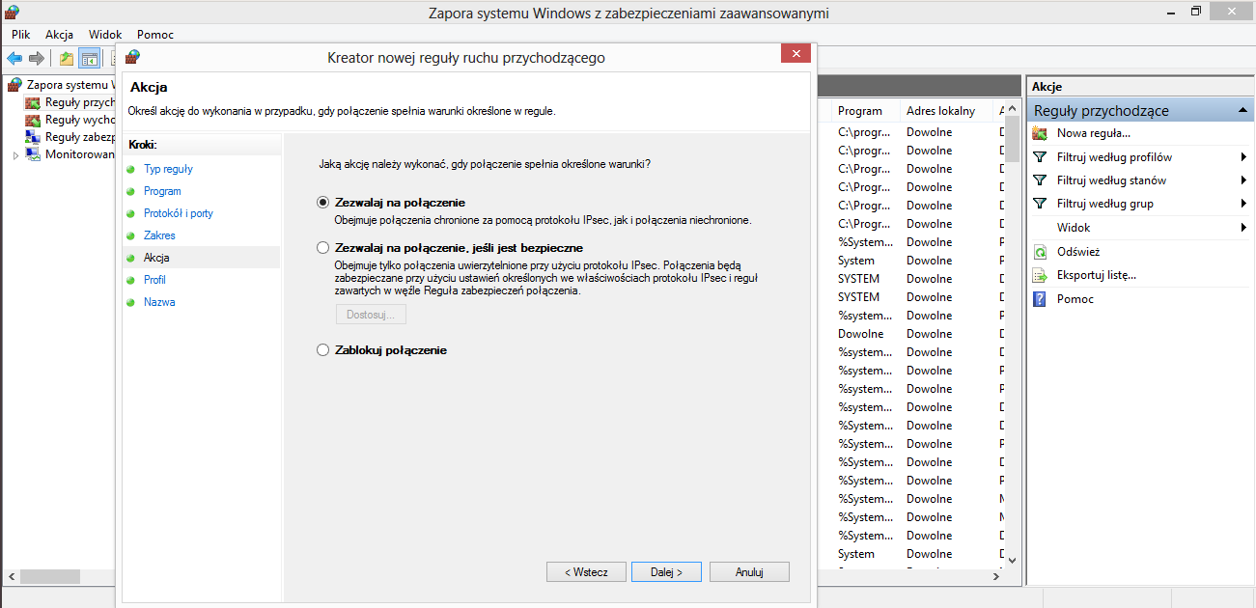
Task: Select the firewall root node icon in the tree
Action: [15, 85]
